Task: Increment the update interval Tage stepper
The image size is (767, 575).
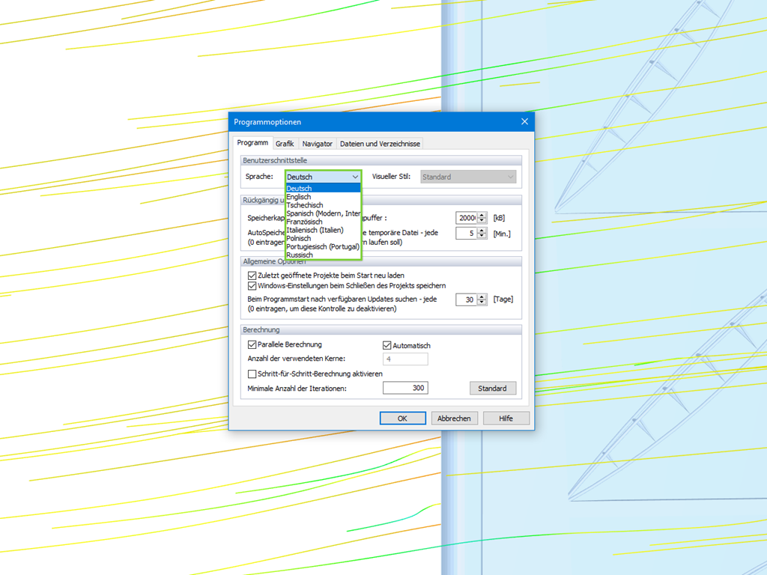Action: click(x=481, y=296)
